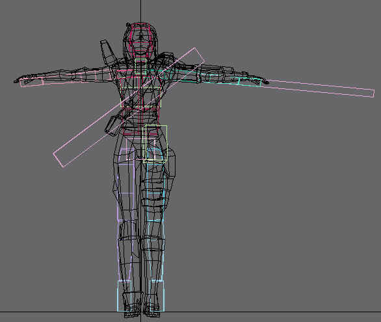Pick the purple calf bone

(126, 250)
